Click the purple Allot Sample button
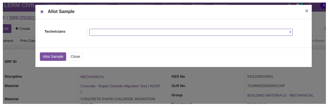328x107 pixels. pos(53,57)
